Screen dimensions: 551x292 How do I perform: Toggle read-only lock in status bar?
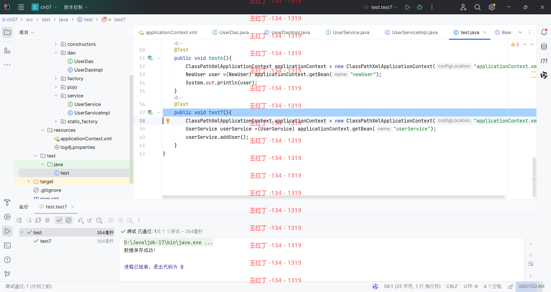click(511, 287)
